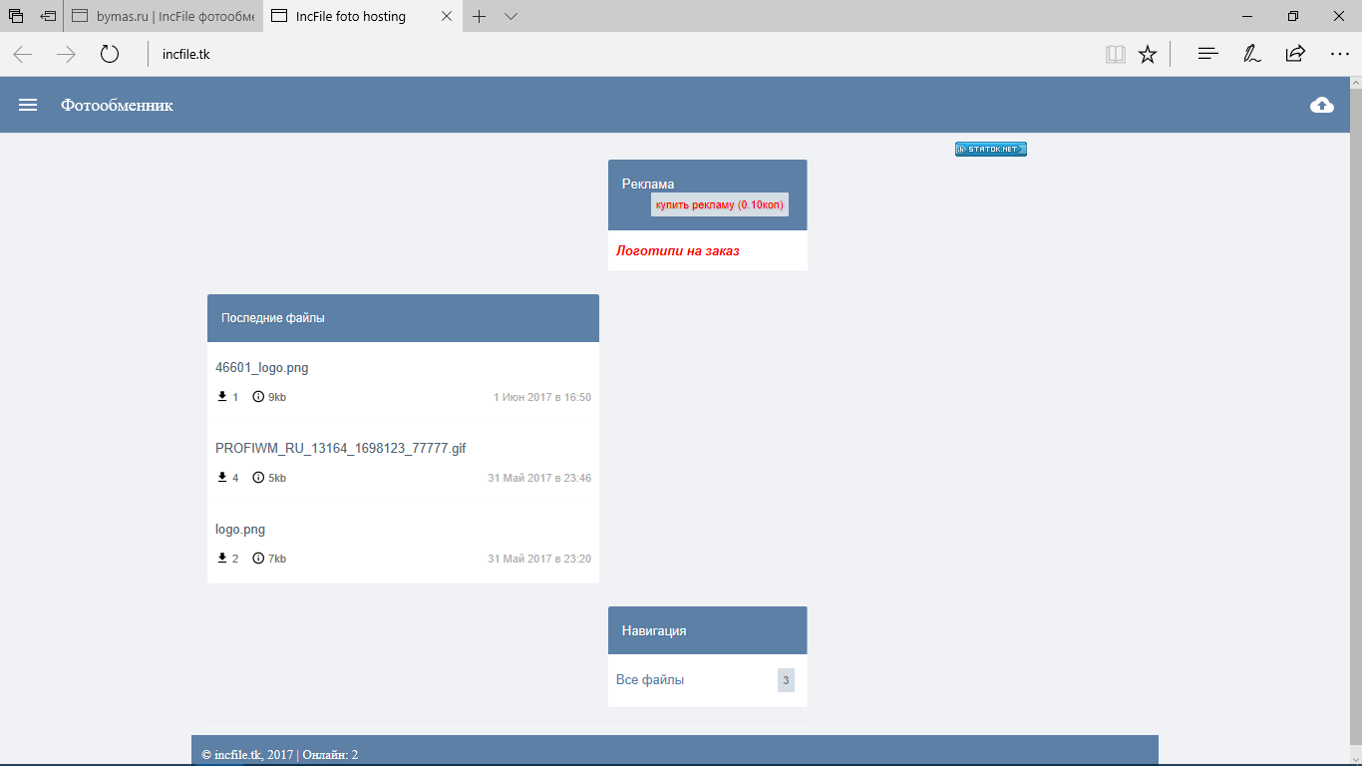Click the Share icon in browser toolbar
This screenshot has width=1362, height=766.
click(x=1295, y=54)
